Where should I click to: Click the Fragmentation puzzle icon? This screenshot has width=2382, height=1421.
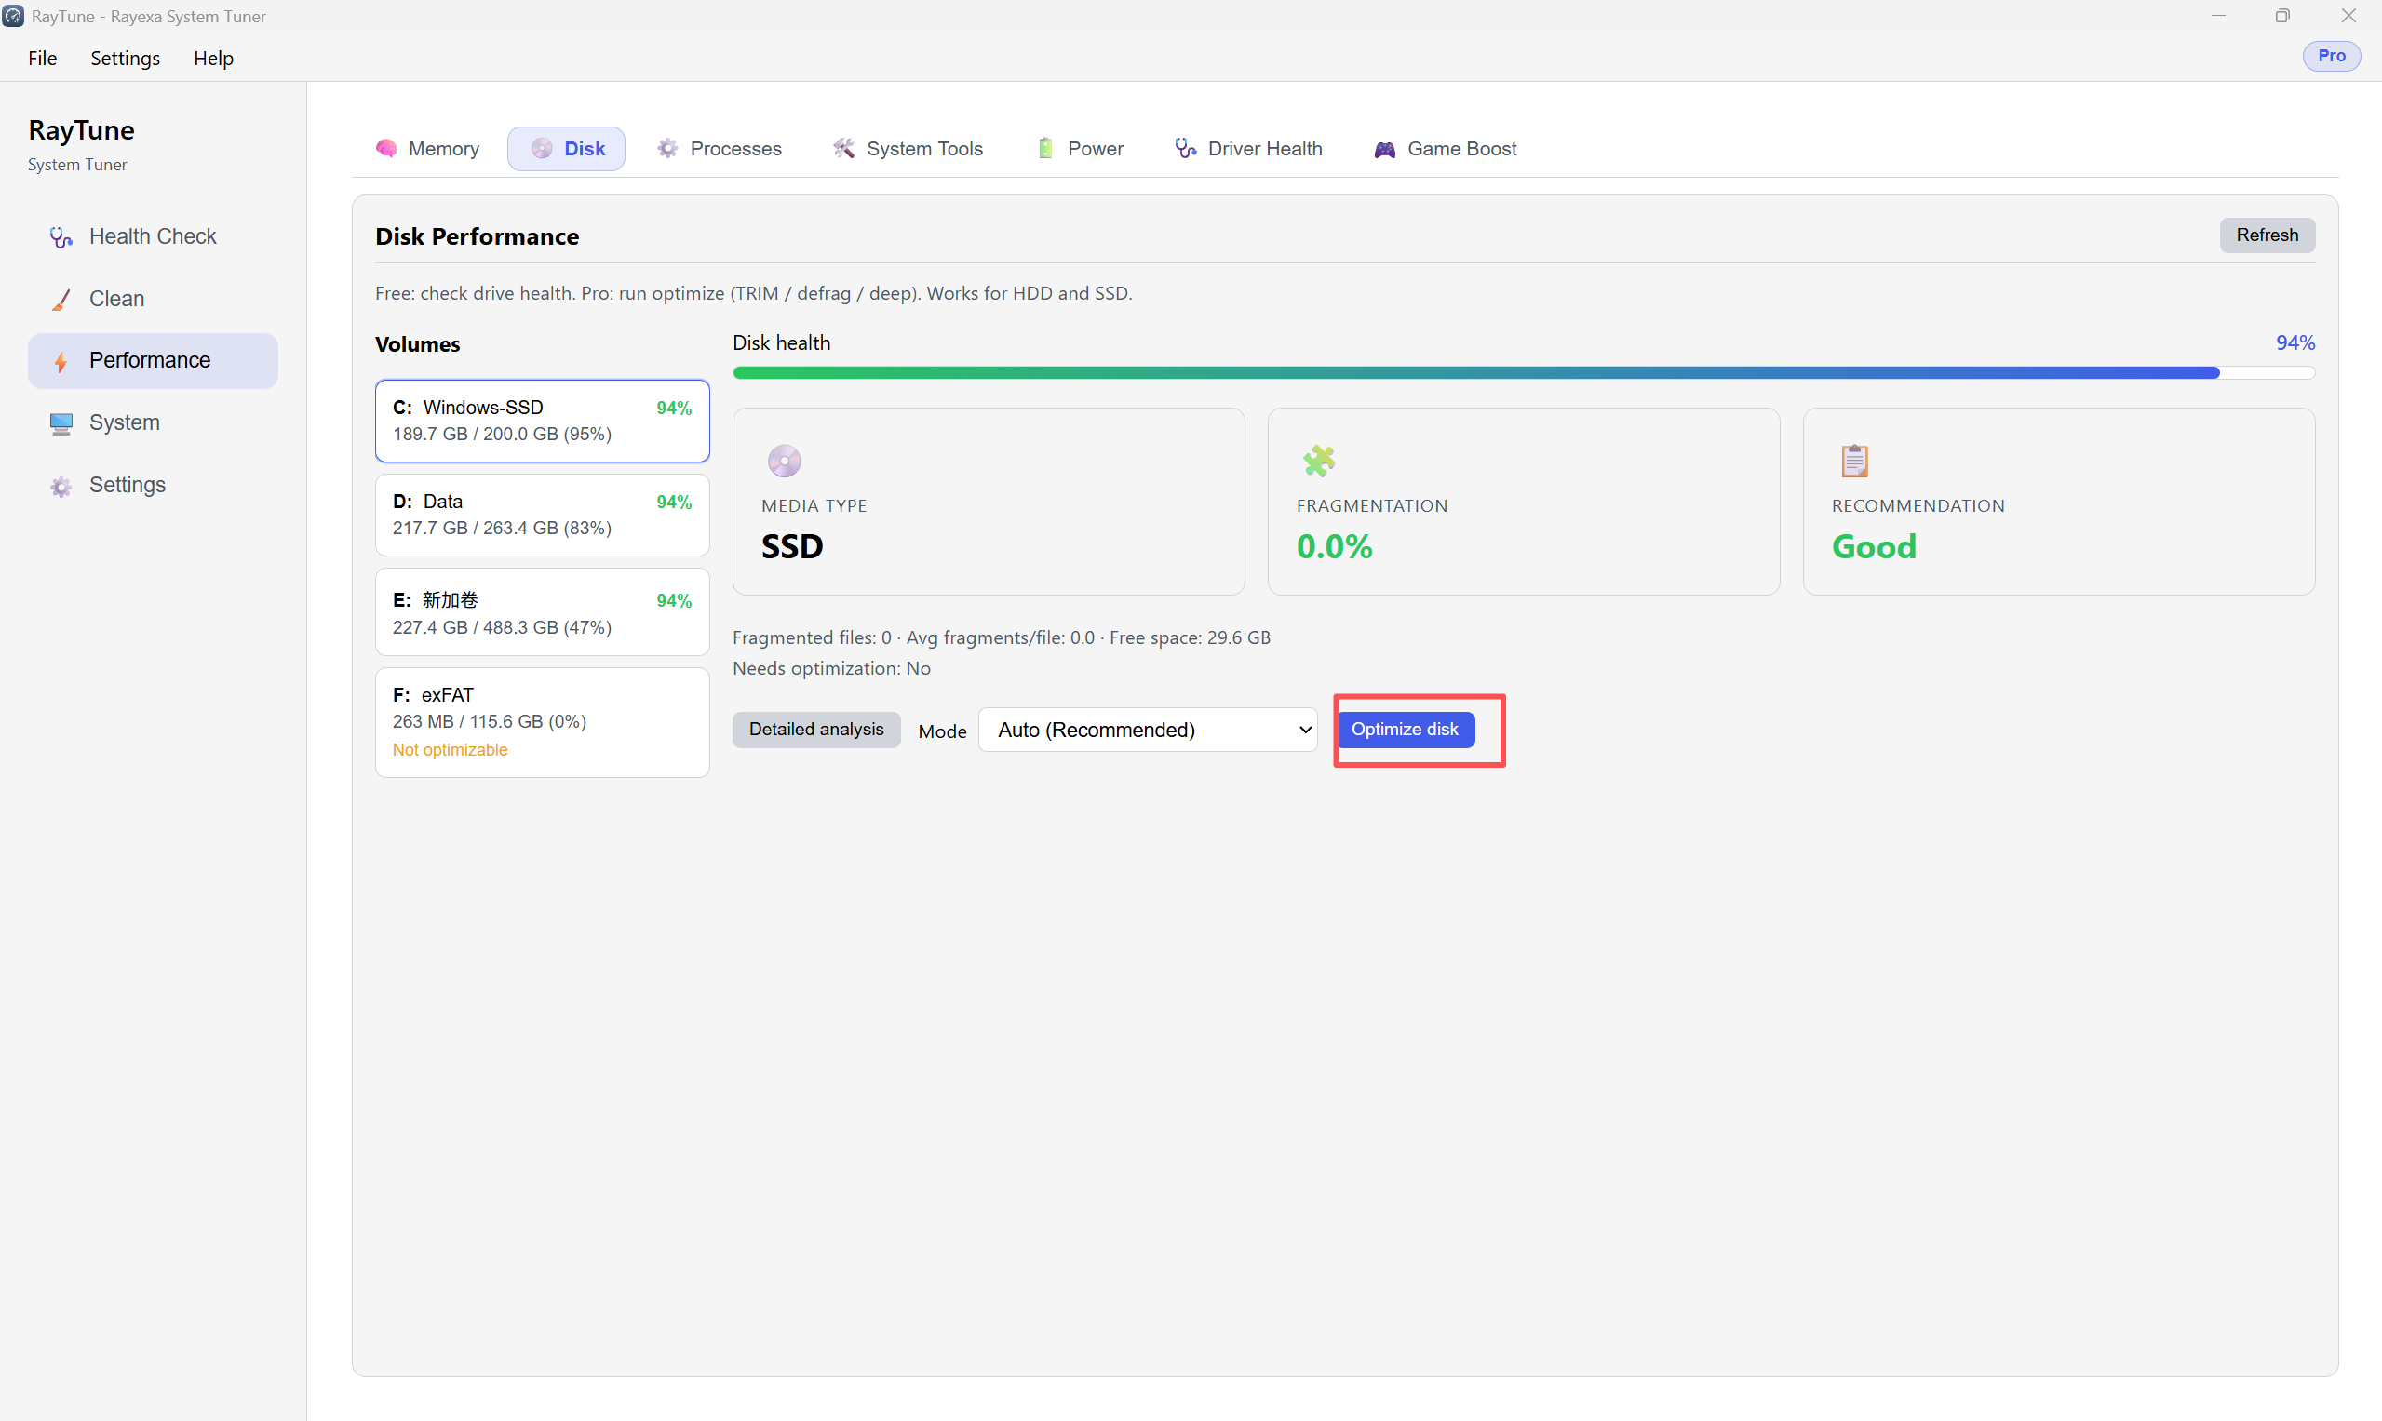(1319, 461)
